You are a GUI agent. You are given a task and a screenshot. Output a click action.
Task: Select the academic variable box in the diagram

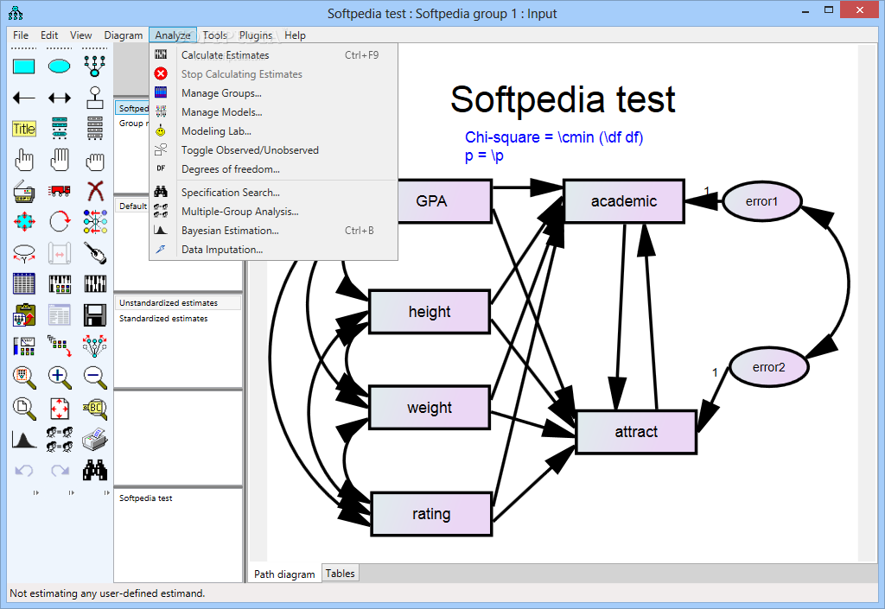624,201
